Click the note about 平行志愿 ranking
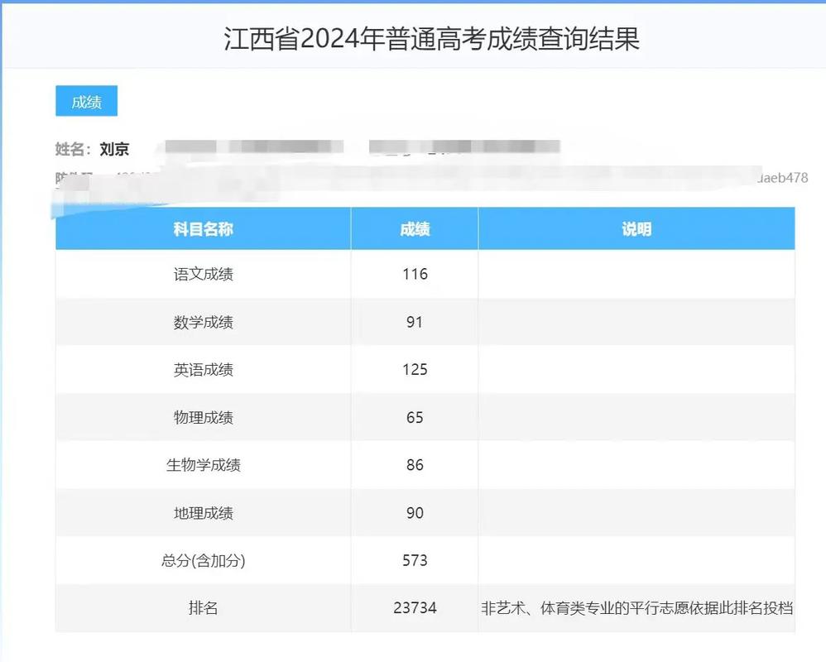The image size is (826, 662). [x=636, y=607]
